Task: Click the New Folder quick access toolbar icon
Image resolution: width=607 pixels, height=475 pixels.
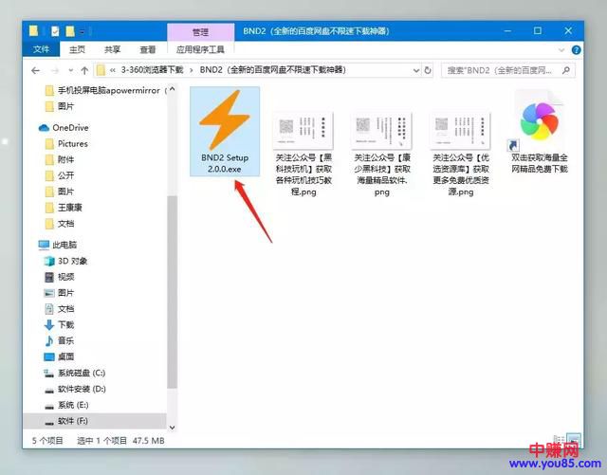Action: [70, 31]
